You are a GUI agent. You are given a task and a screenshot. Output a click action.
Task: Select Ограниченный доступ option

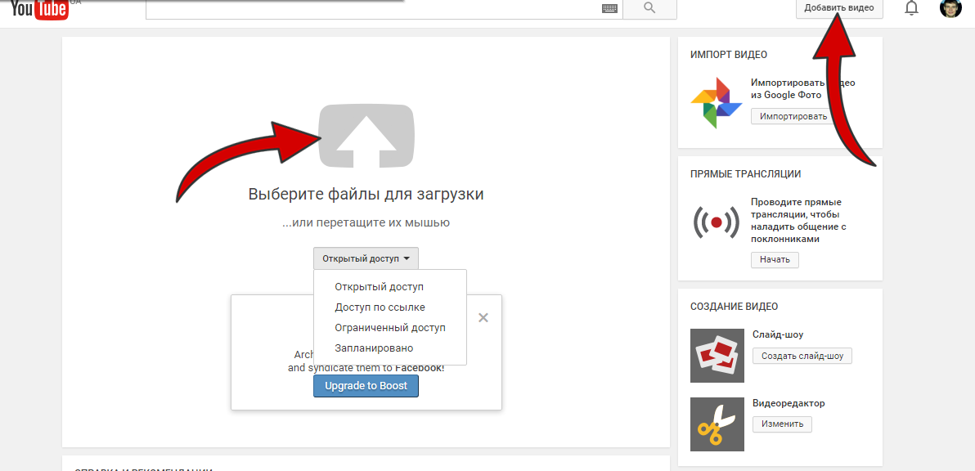point(390,327)
